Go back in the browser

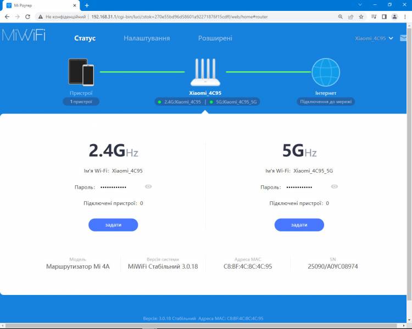(x=7, y=17)
